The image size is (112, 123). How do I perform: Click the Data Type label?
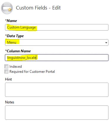pos(14,36)
